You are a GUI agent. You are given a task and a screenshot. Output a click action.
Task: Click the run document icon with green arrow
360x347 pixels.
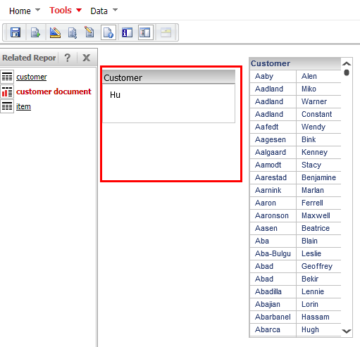click(x=35, y=32)
